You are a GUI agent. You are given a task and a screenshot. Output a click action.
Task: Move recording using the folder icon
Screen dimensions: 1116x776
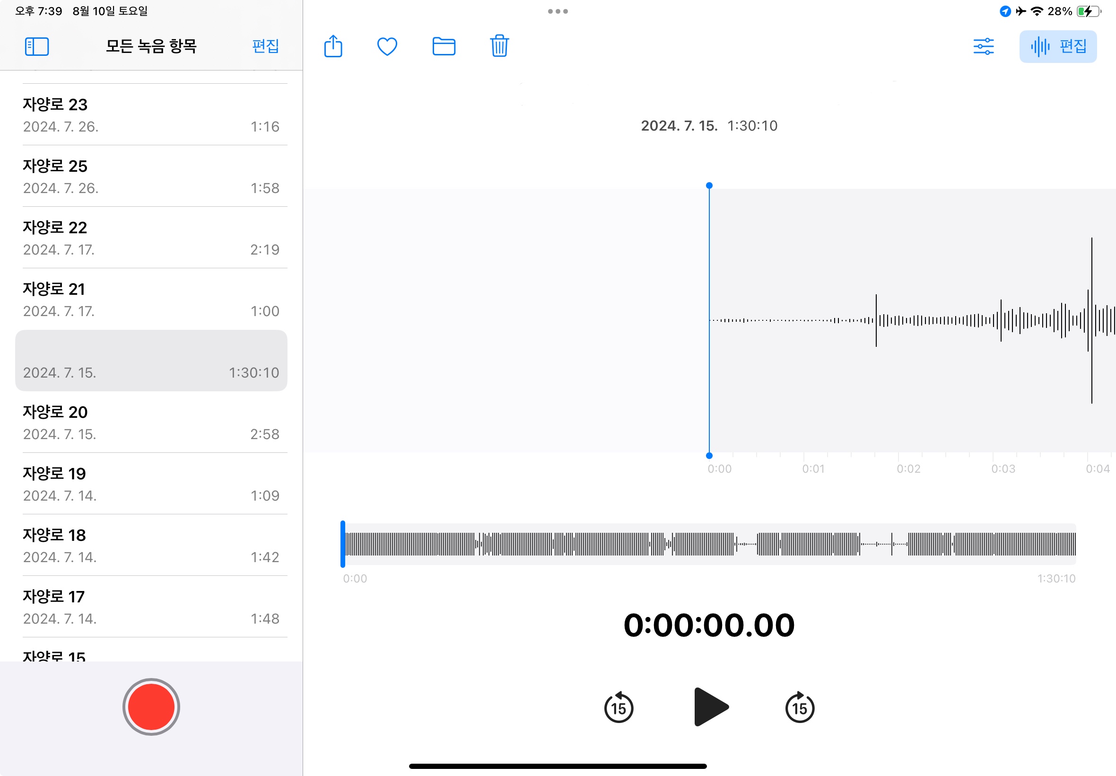444,47
